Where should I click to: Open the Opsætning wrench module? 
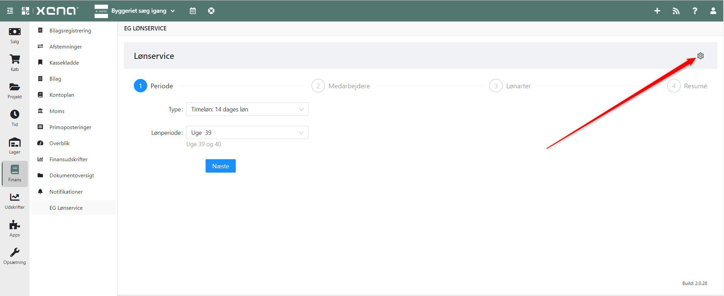[14, 256]
